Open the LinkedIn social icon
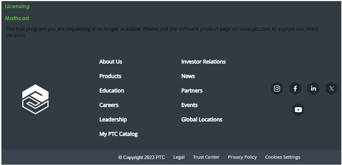Image resolution: width=342 pixels, height=165 pixels. pos(313,88)
